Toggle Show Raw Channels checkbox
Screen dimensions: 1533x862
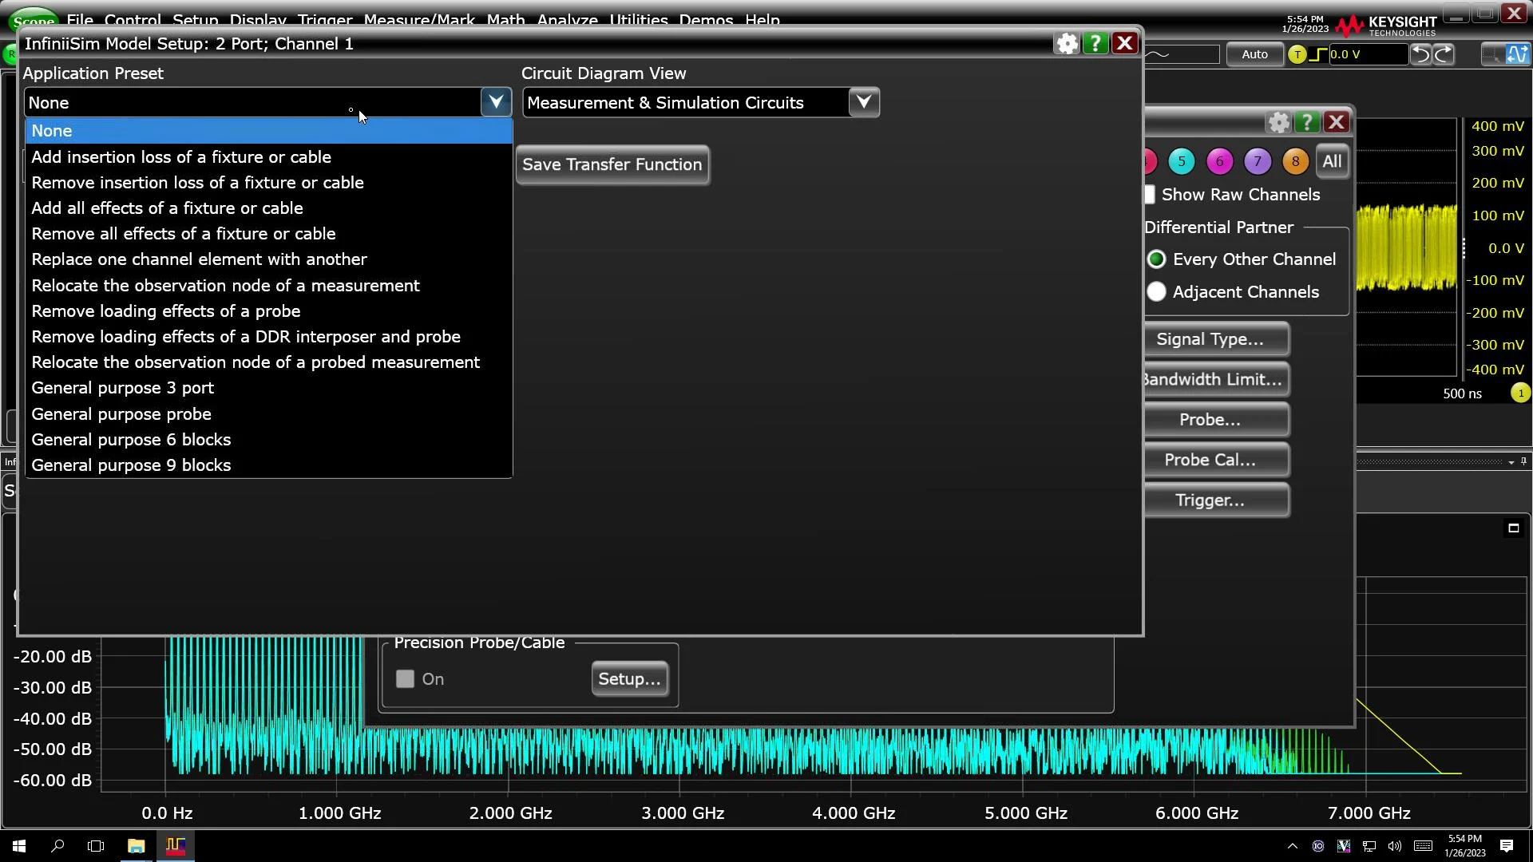tap(1150, 195)
